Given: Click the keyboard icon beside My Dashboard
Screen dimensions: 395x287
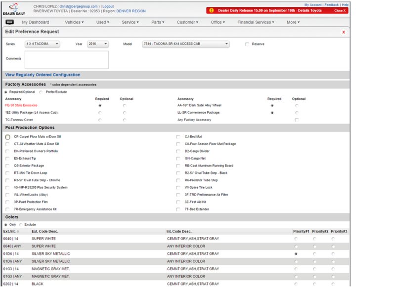Looking at the screenshot, I should (9, 22).
